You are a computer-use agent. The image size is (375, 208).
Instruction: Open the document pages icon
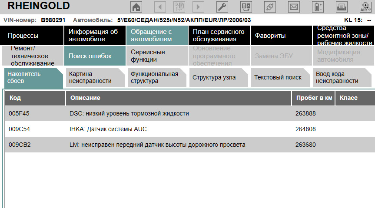point(179,7)
